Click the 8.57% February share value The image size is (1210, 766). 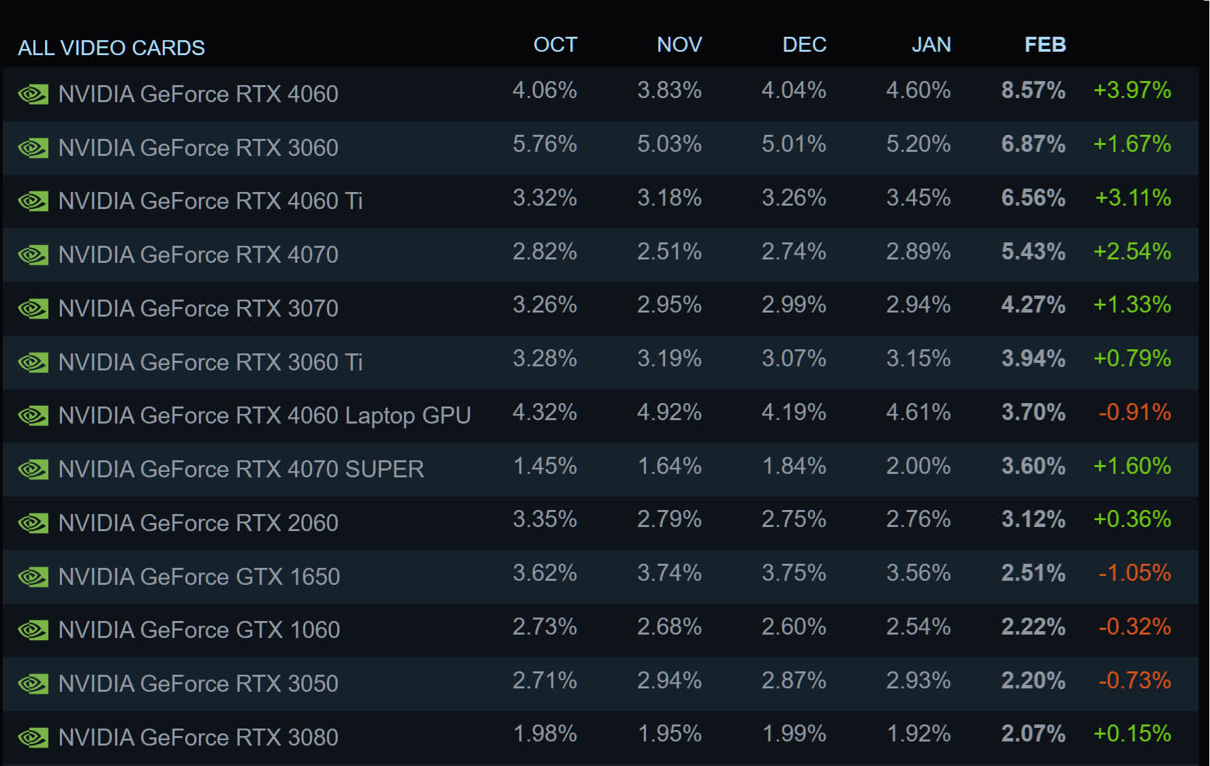pos(1033,90)
